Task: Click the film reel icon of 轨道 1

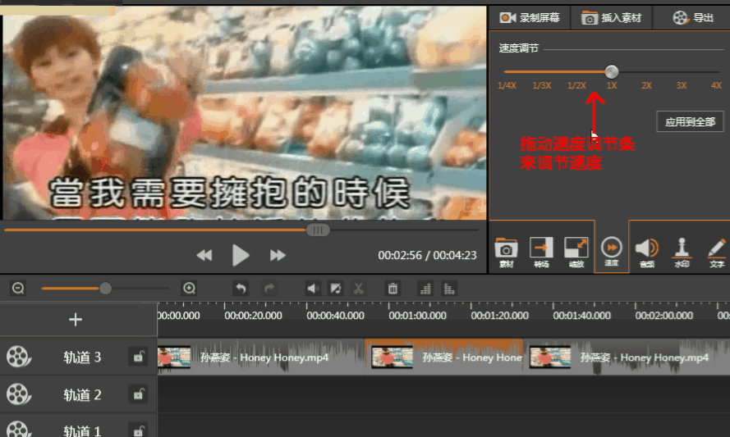Action: coord(19,430)
